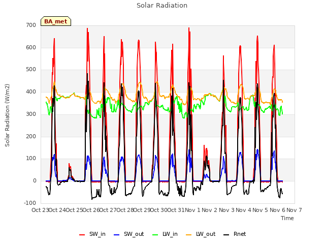This screenshot has height=244, width=325.
Task: Click the 200 y-axis tick label
Action: pos(31,136)
